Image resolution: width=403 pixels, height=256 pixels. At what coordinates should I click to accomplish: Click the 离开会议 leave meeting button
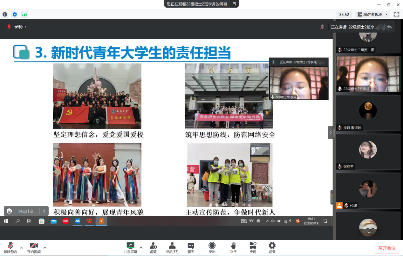tap(387, 248)
